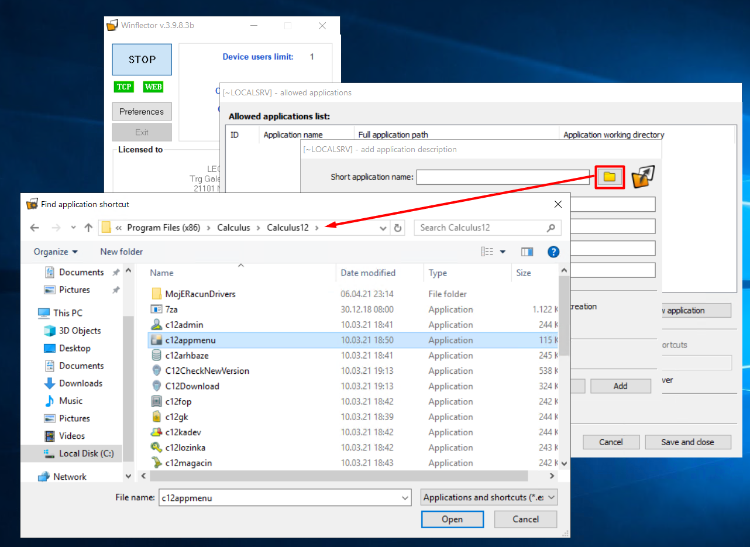Expand the file type filter dropdown
Image resolution: width=750 pixels, height=547 pixels.
point(489,497)
